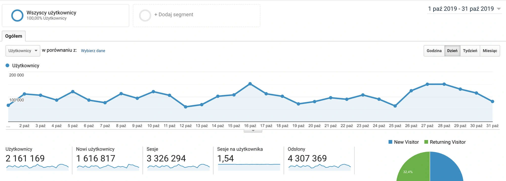506x181 pixels.
Task: Switch chart granularity to Tydzień
Action: [470, 51]
